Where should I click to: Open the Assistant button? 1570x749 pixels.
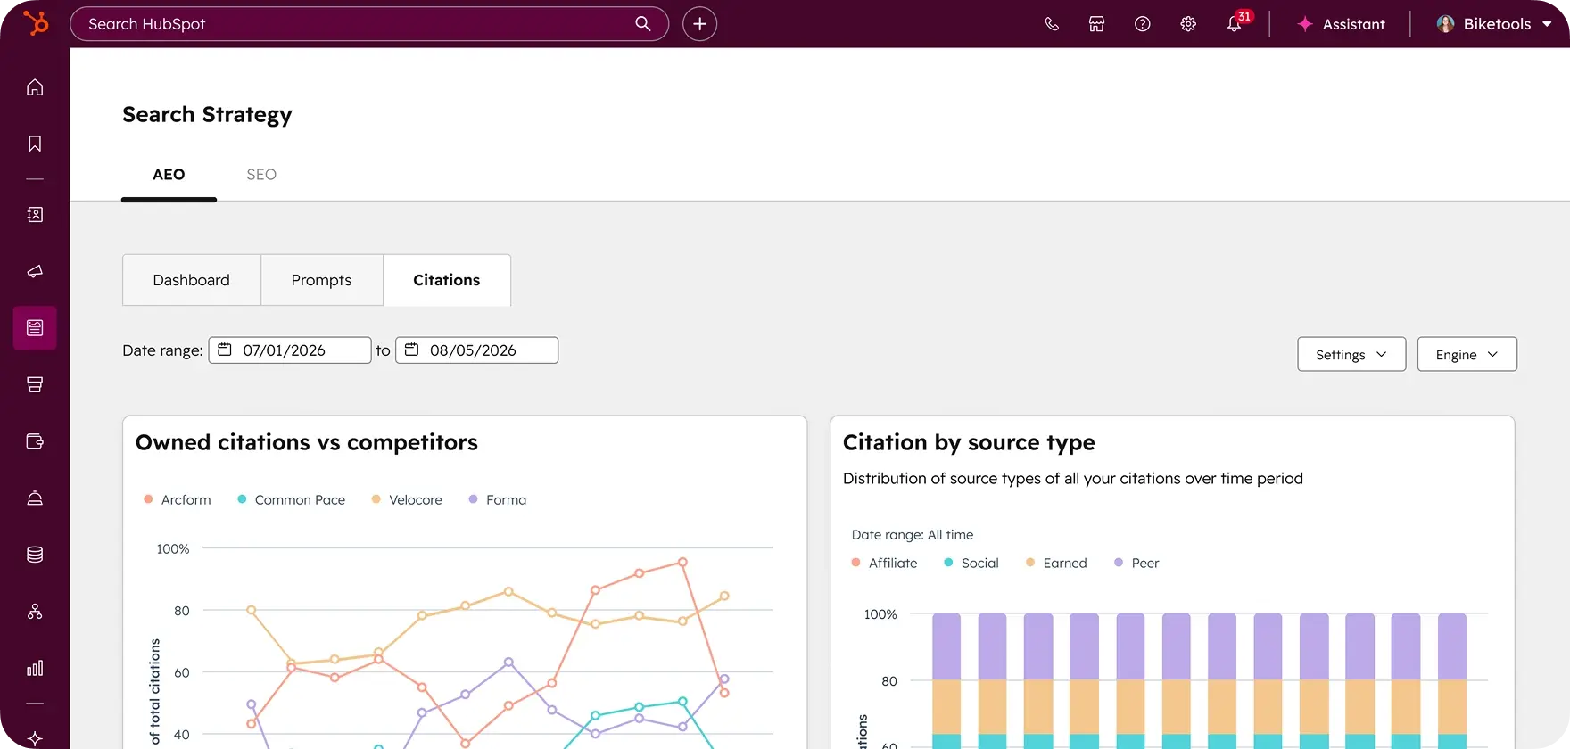pyautogui.click(x=1341, y=24)
